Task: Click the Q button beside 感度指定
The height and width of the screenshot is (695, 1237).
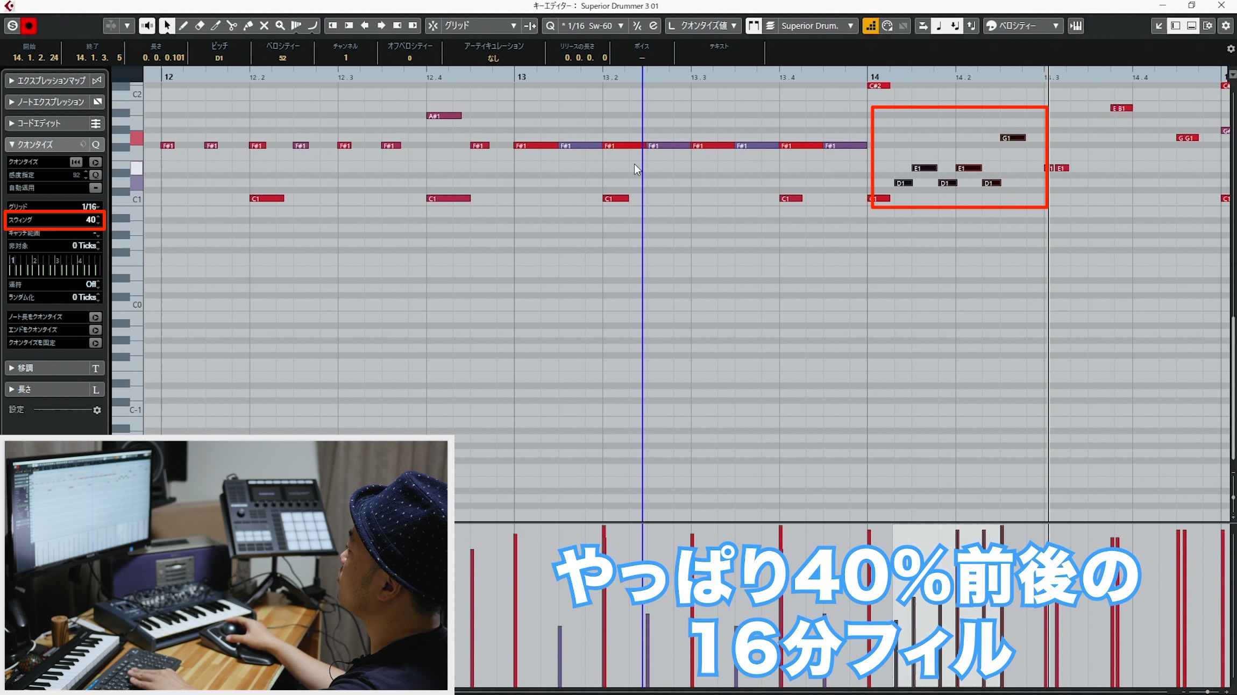Action: pos(95,175)
